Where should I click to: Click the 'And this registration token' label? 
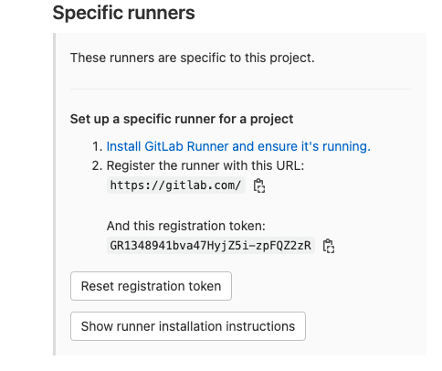186,226
